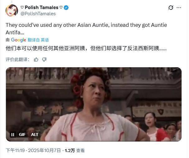Click the 评价此翻译 label
The image size is (189, 158).
(x=17, y=60)
